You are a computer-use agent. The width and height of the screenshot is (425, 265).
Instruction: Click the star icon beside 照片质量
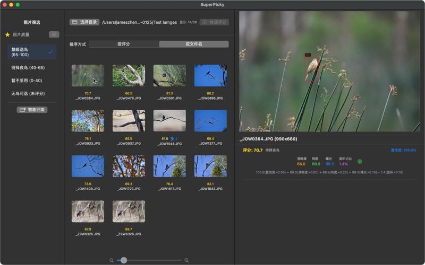coord(7,34)
